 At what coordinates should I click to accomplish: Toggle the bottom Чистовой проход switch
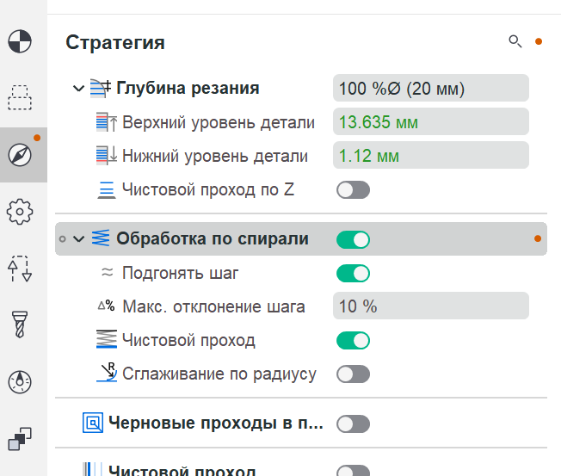point(353,470)
